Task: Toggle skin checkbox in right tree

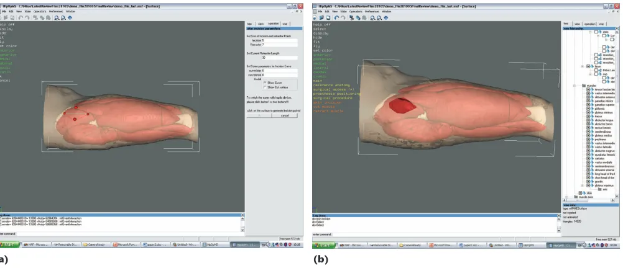Action: click(580, 193)
